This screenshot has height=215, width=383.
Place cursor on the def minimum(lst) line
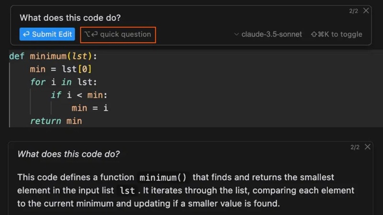(53, 56)
